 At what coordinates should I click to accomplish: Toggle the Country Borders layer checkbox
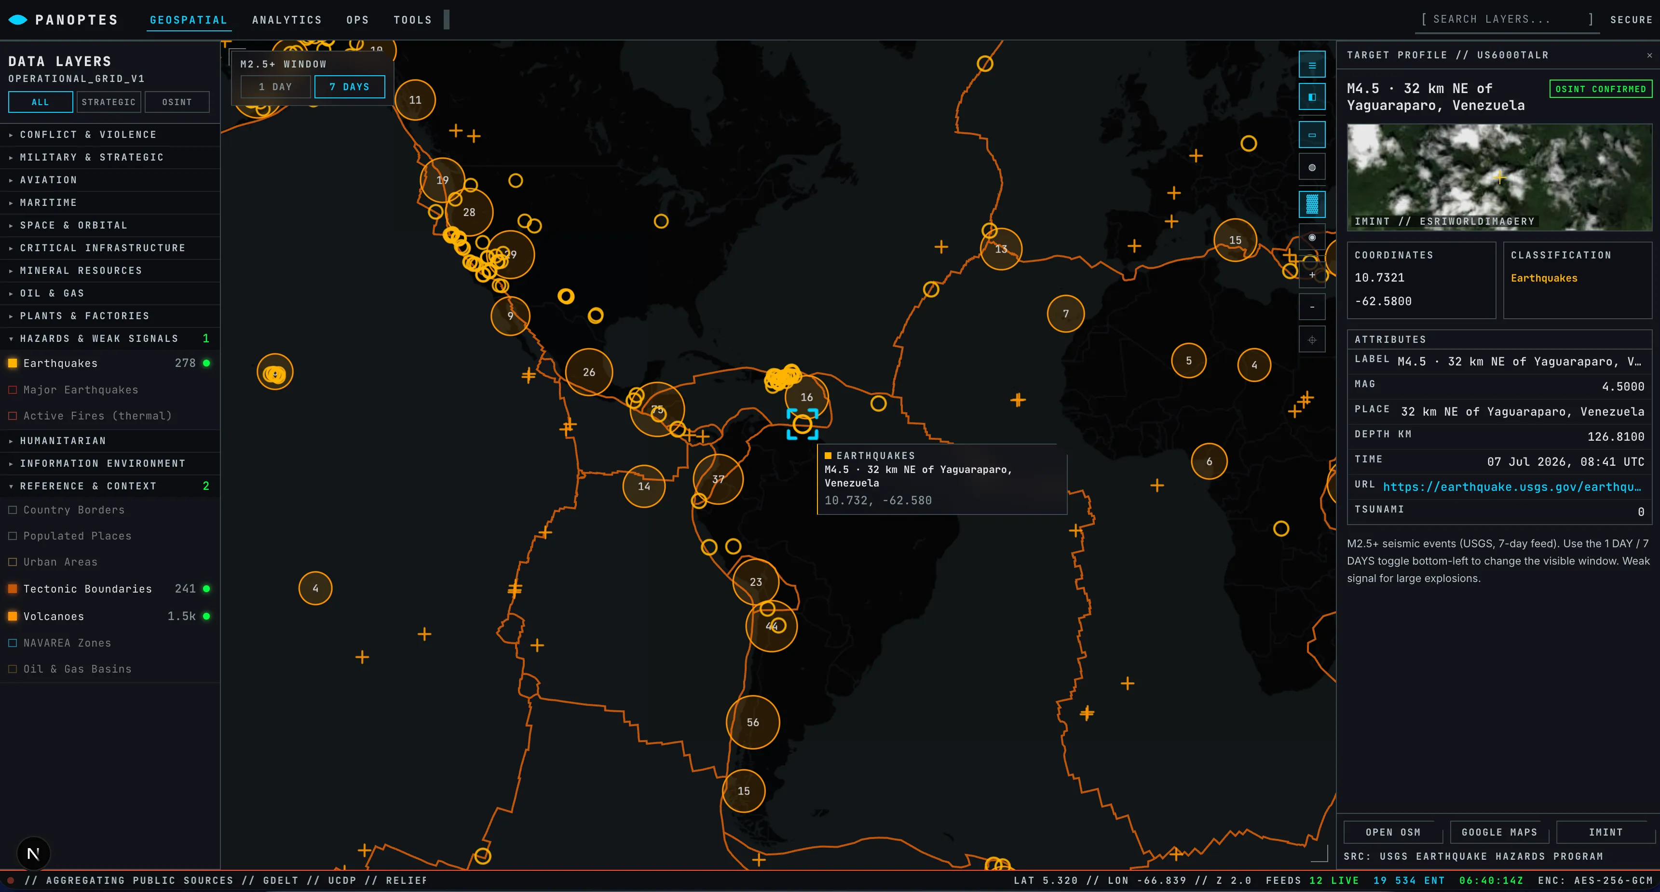pos(12,510)
